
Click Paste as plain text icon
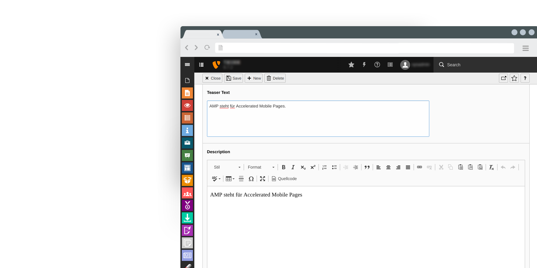[x=471, y=167]
